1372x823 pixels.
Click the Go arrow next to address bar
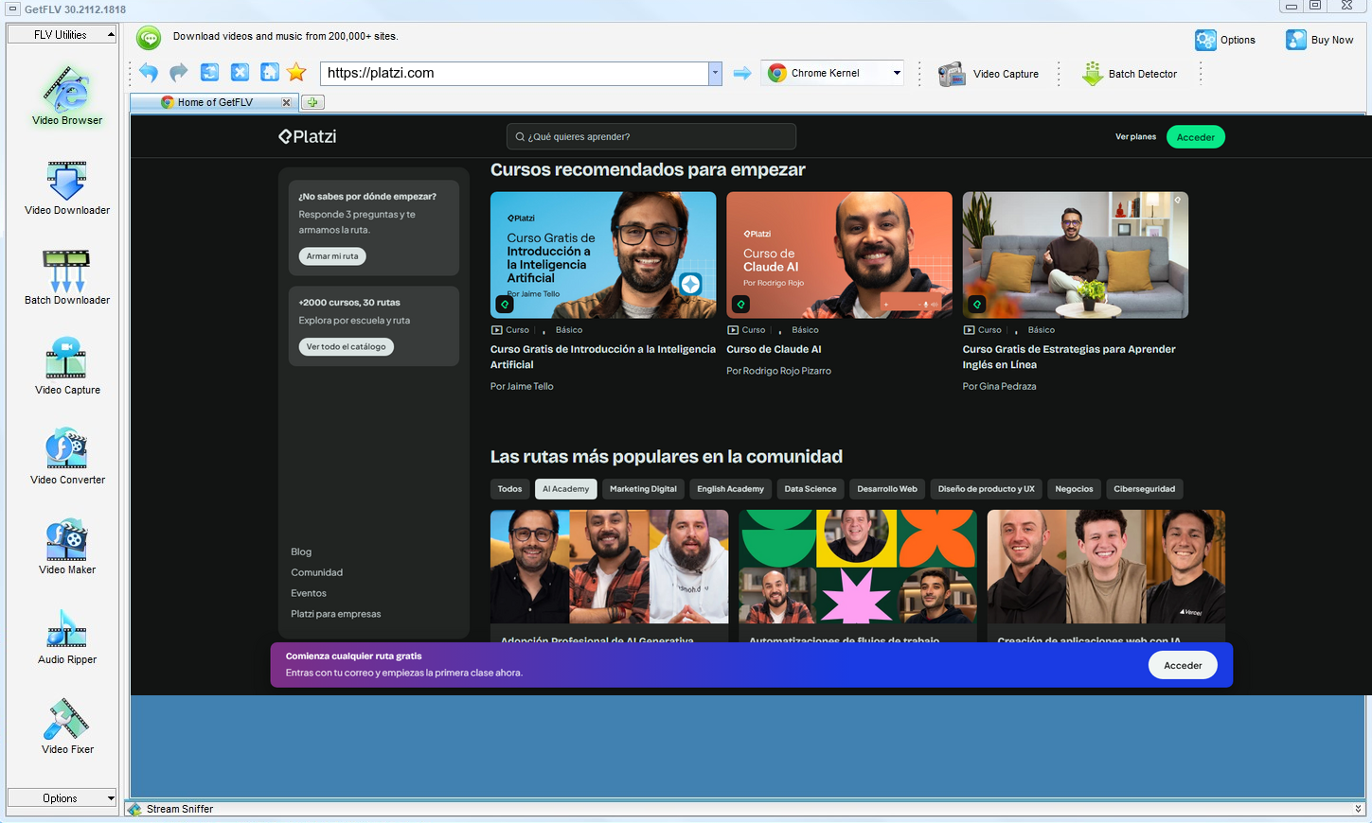(x=742, y=73)
